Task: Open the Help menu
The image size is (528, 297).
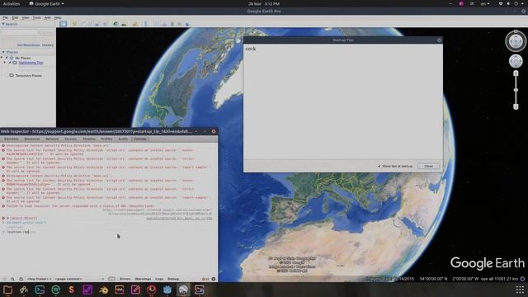Action: 58,17
